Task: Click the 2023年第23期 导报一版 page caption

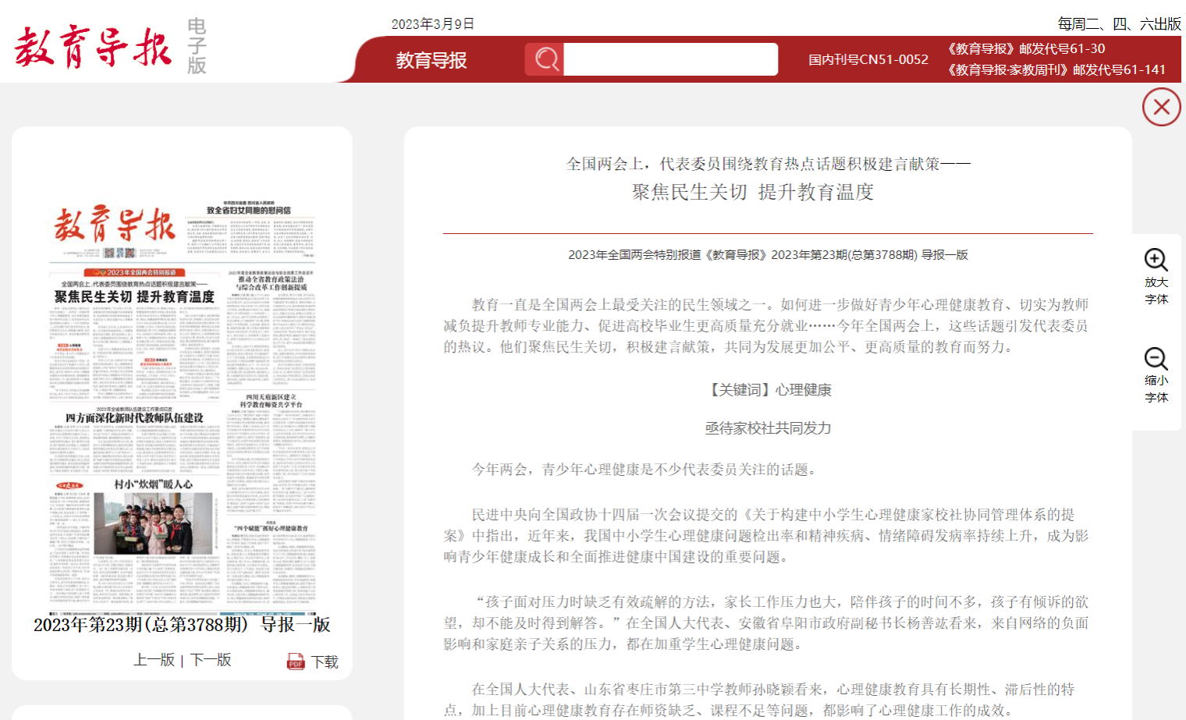Action: (182, 625)
